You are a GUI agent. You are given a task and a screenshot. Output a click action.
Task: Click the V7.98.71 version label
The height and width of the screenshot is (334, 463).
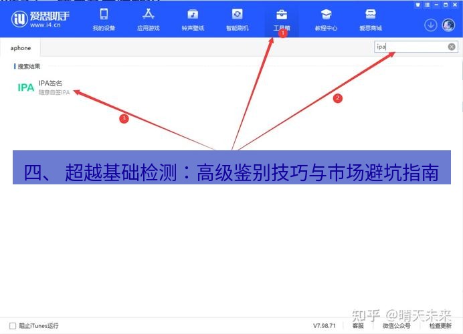tap(325, 326)
